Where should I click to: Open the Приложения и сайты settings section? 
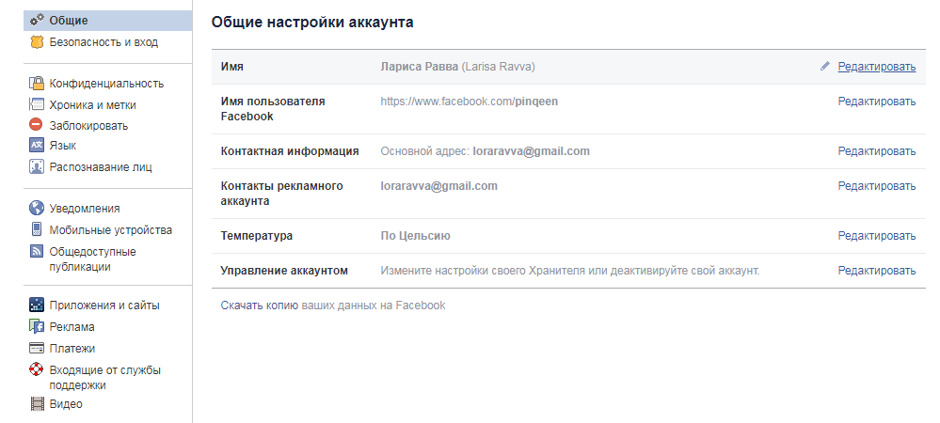pos(104,305)
